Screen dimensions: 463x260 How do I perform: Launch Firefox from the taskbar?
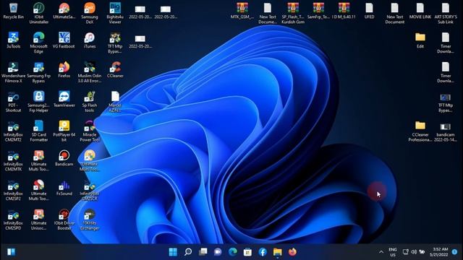pos(292,252)
